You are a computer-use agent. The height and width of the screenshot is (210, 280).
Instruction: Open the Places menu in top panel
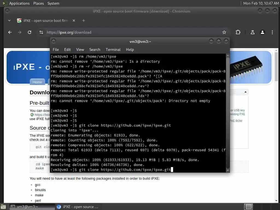(38, 3)
